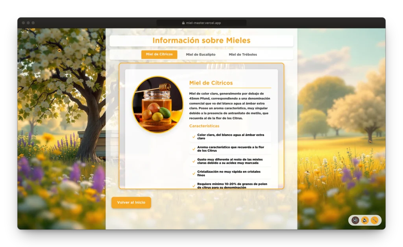Screen dimensions: 403x247
Task: Click the orange speaker sound icon
Action: pyautogui.click(x=365, y=220)
